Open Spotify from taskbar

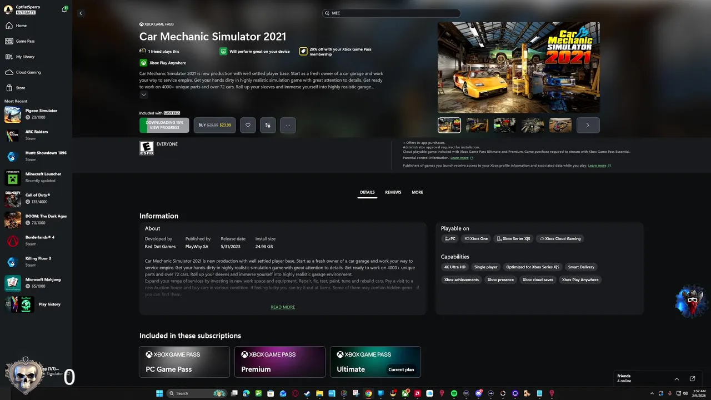[x=454, y=393]
